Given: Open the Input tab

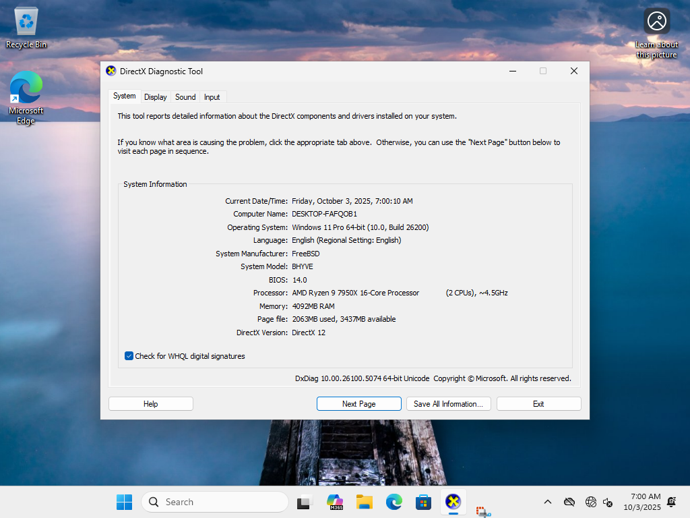Looking at the screenshot, I should click(212, 97).
